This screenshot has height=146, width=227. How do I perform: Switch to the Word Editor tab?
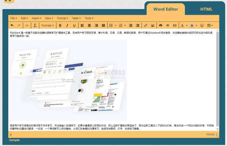[166, 9]
